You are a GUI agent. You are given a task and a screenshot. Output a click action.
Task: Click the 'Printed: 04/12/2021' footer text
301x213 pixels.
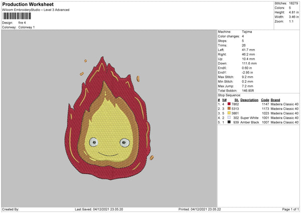200,209
